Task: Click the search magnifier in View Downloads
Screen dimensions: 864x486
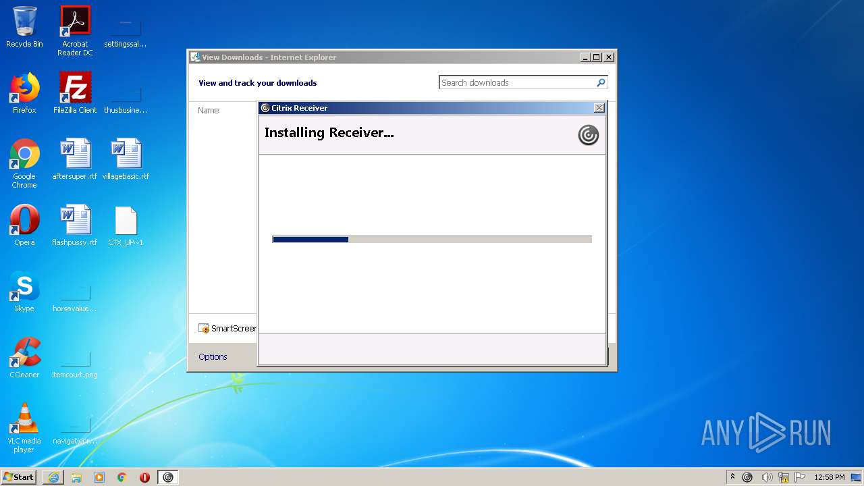Action: 601,82
